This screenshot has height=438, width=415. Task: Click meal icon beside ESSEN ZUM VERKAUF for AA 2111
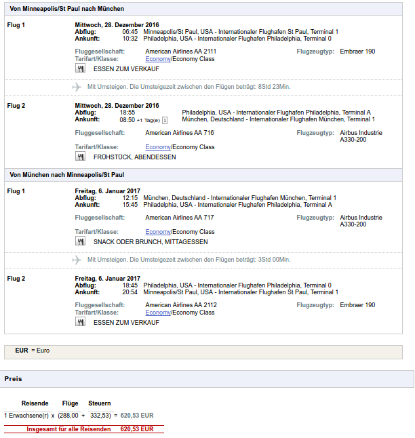point(80,68)
